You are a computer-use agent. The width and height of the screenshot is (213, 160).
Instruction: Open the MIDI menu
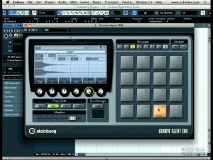coord(73,2)
